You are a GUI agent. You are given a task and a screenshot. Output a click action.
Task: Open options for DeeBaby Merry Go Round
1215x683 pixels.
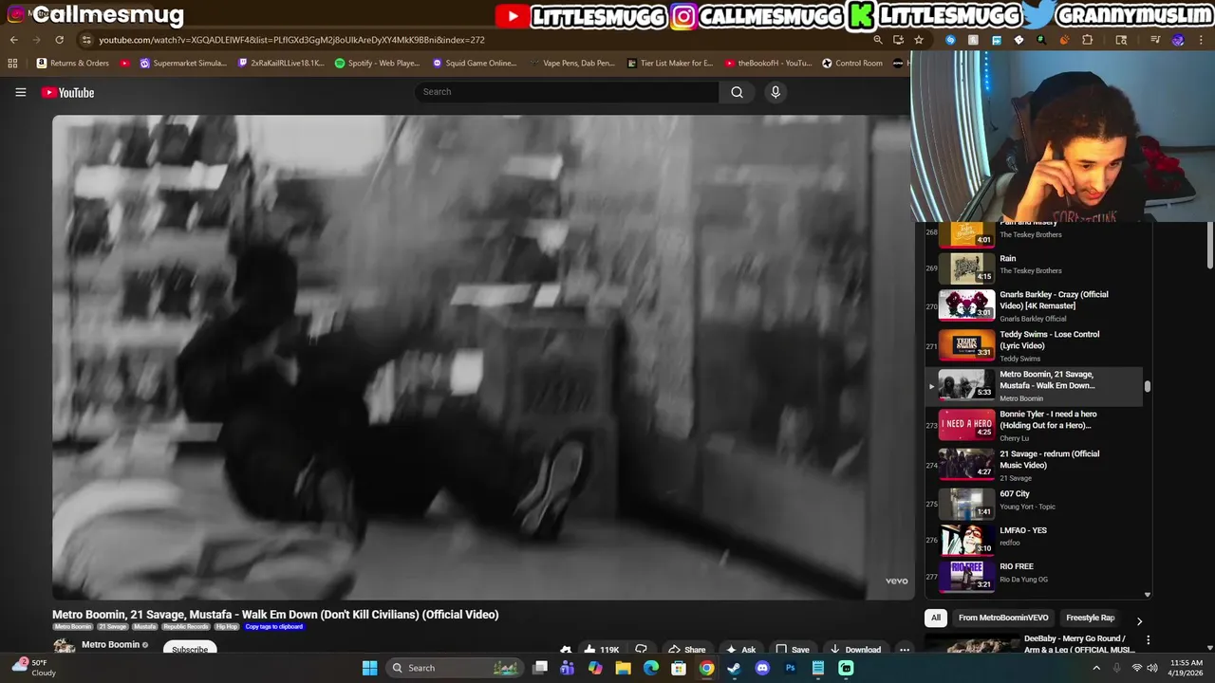pyautogui.click(x=1148, y=640)
